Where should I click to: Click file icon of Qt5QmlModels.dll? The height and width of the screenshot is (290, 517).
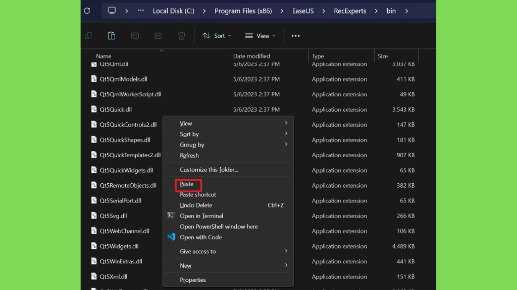(94, 79)
